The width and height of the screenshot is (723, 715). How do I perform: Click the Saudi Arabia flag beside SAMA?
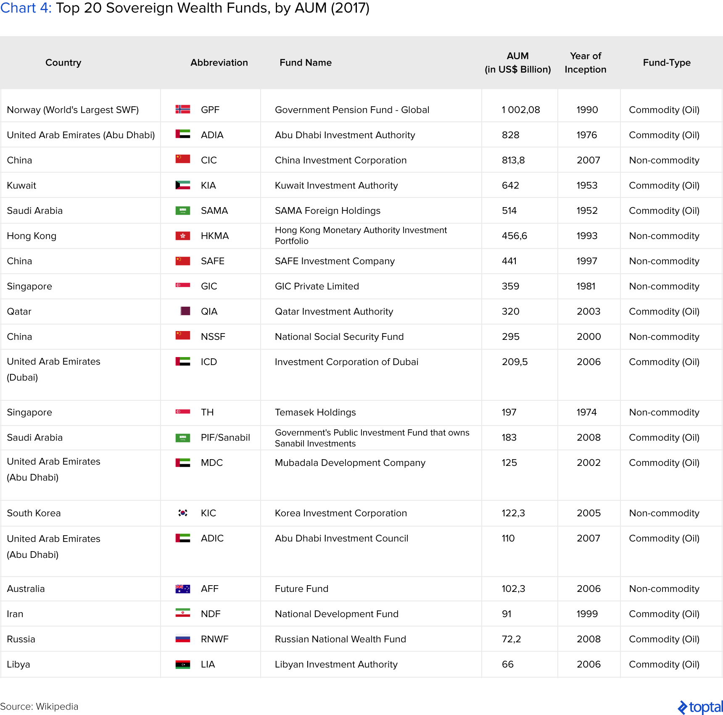[182, 210]
